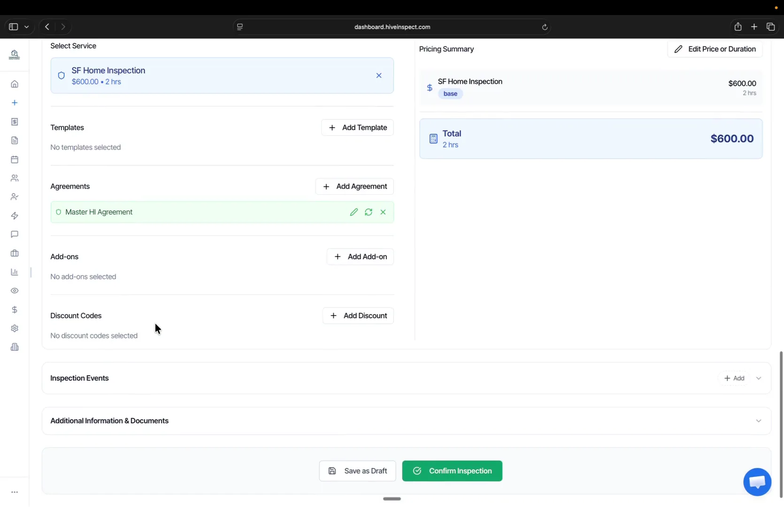Click the Pricing Summary heading
The image size is (784, 507).
coord(446,49)
